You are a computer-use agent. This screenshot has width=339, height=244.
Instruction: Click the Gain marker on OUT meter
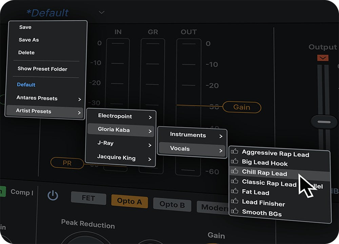242,107
